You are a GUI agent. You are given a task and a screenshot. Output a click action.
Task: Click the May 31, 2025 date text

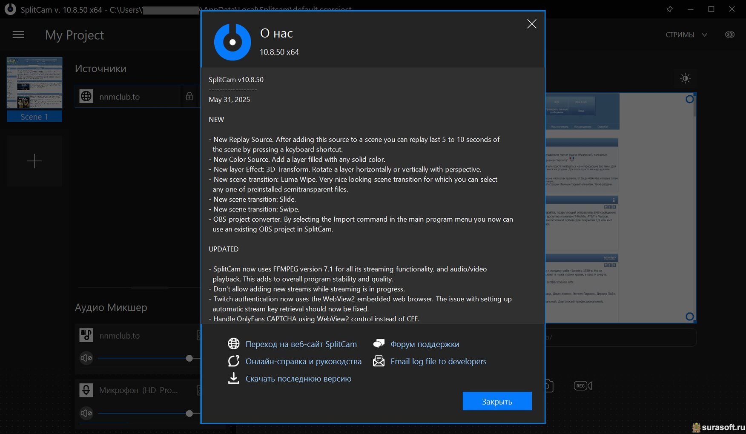tap(229, 100)
